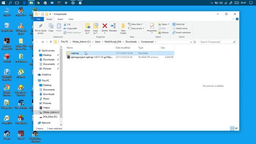
Task: Refresh the Compressed folder view
Action: click(x=195, y=42)
